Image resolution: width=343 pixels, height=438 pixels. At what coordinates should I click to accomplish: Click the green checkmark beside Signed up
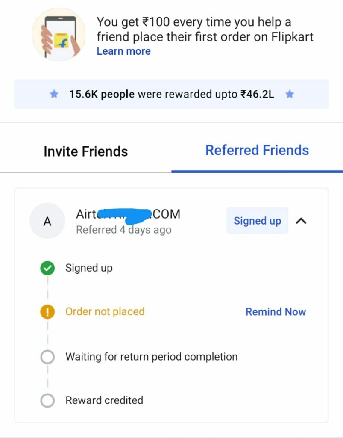point(47,269)
